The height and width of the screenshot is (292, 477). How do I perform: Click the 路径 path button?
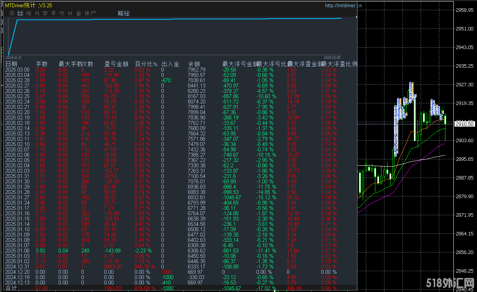(124, 13)
